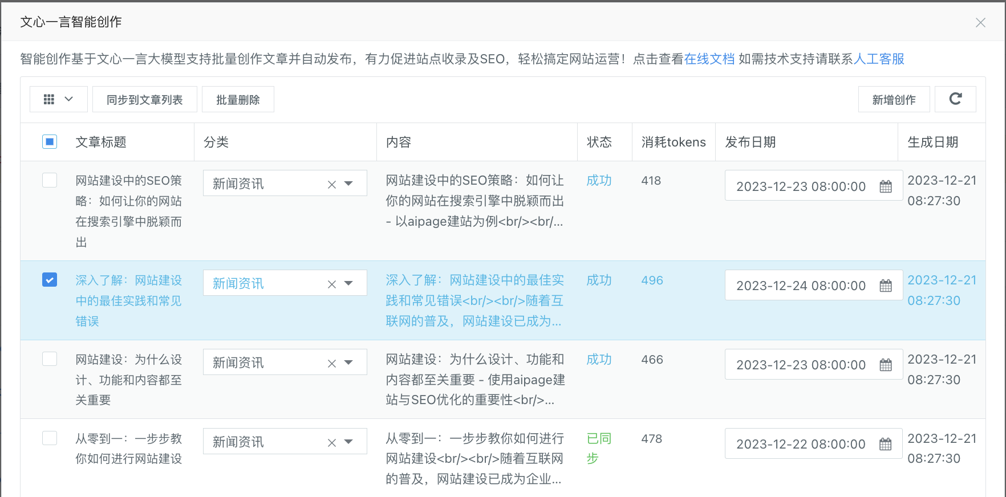Click the 新增创作 button

click(x=894, y=100)
